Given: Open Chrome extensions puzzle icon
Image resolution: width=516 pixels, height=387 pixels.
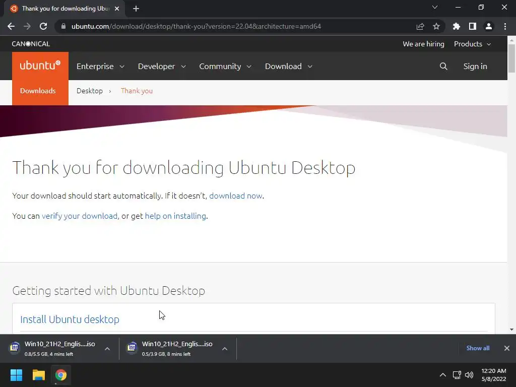Looking at the screenshot, I should (456, 26).
